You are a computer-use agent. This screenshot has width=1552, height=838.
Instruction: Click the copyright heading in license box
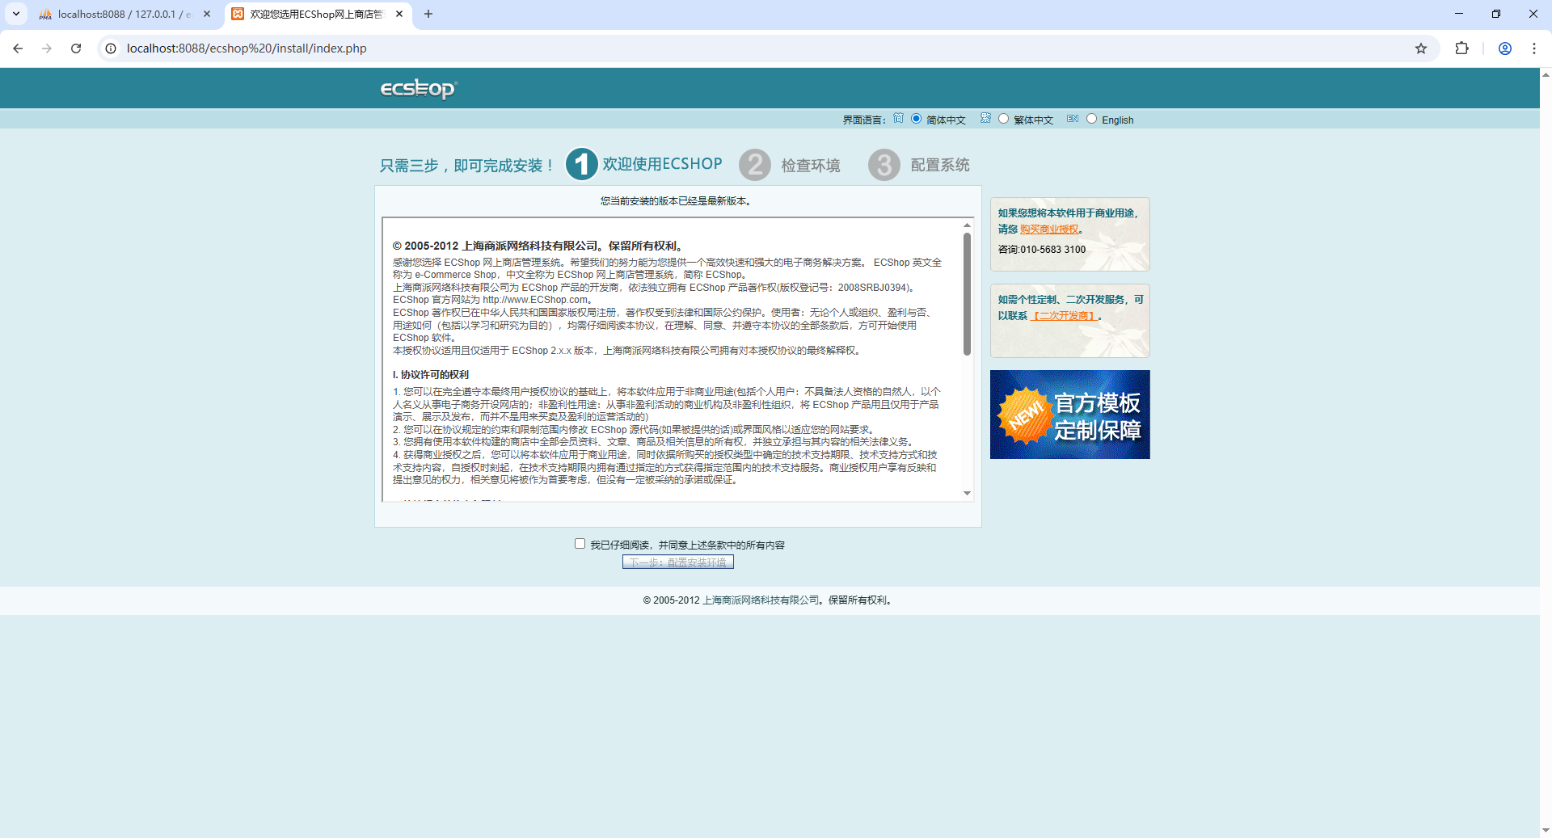(540, 246)
